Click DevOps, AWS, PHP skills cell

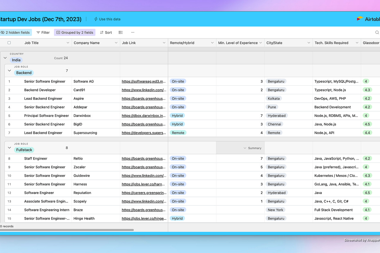(x=337, y=98)
